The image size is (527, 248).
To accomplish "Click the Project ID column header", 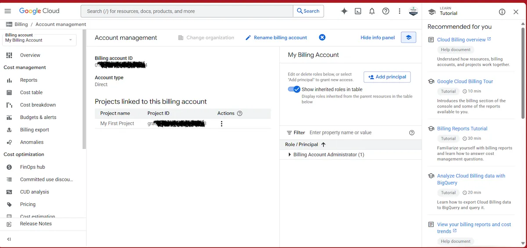I will pyautogui.click(x=159, y=113).
